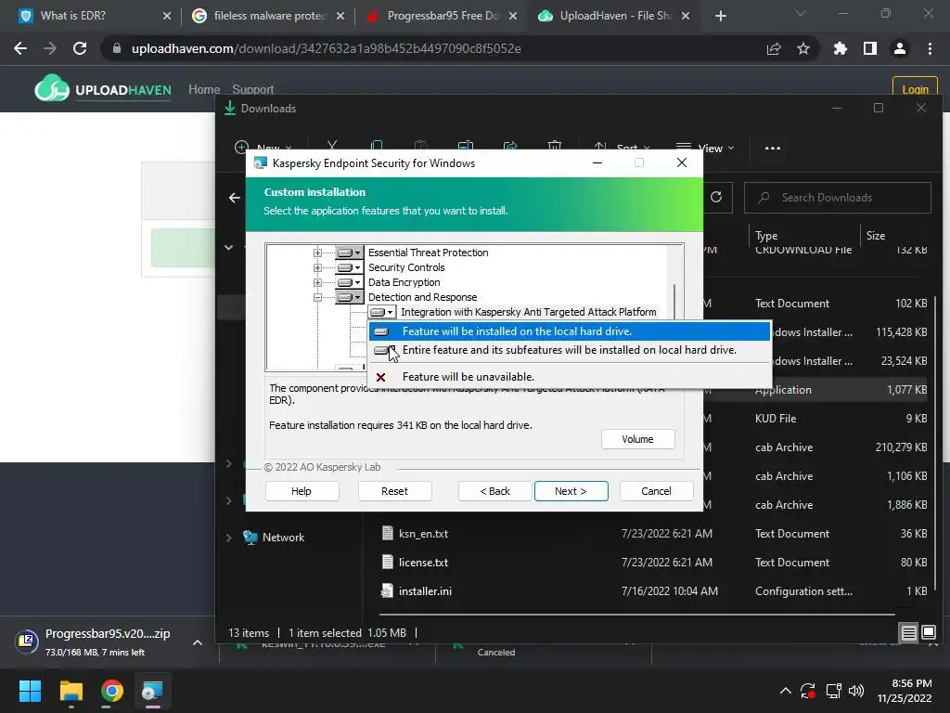Close the 'What is EDR?' tab
The image size is (950, 713).
tap(167, 16)
